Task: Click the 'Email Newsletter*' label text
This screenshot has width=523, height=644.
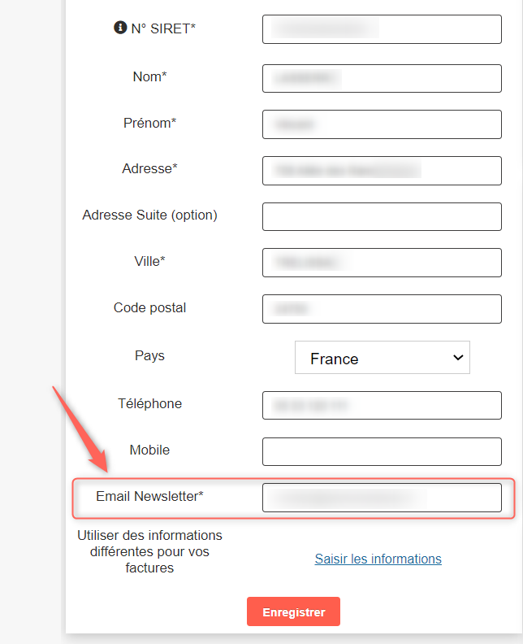Action: (149, 495)
